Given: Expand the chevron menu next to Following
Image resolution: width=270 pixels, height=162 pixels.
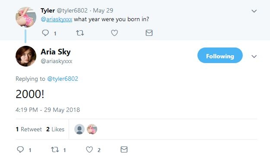Looking at the screenshot, I should 254,57.
